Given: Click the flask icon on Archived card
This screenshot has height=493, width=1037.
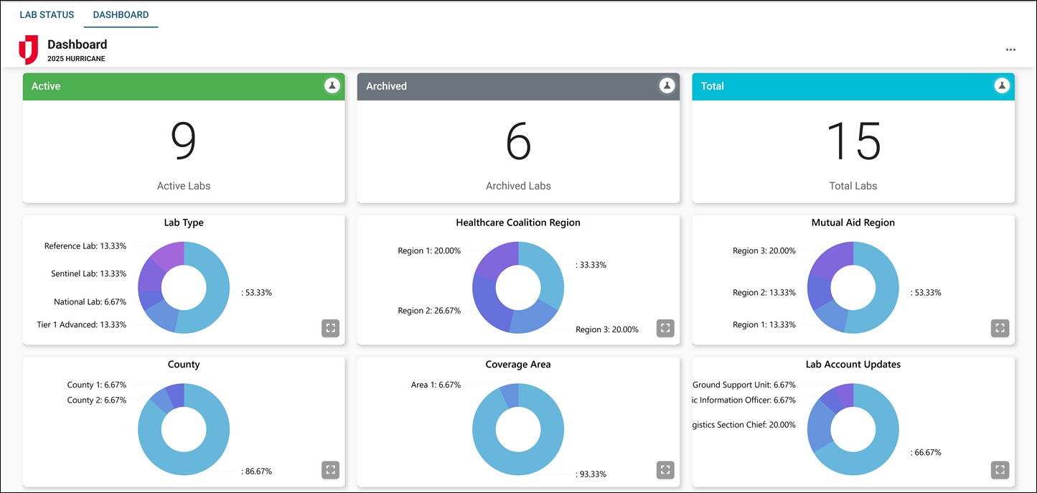Looking at the screenshot, I should [x=667, y=85].
